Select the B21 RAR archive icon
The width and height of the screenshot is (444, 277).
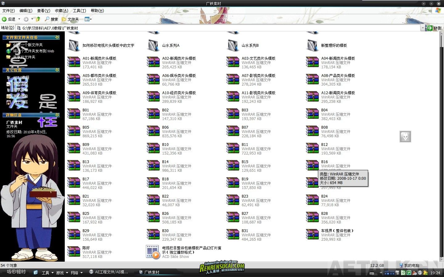click(x=74, y=200)
